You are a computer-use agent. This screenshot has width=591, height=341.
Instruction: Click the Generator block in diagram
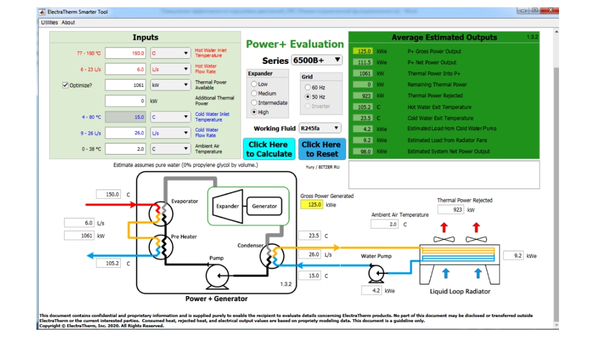(x=264, y=206)
